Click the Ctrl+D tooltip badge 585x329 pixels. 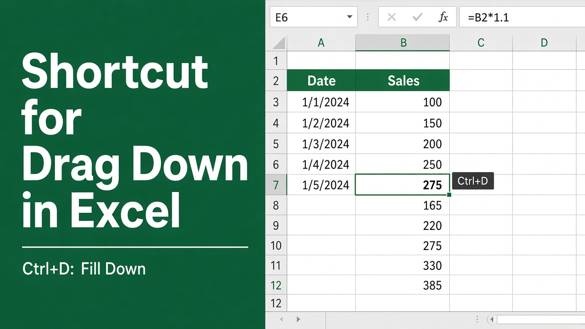coord(473,181)
